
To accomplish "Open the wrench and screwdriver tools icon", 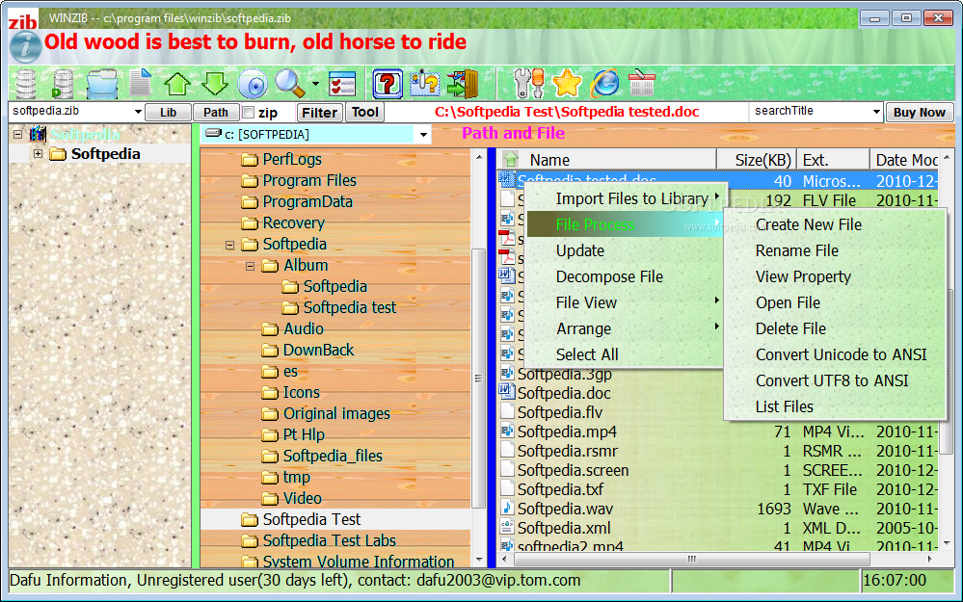I will click(529, 84).
